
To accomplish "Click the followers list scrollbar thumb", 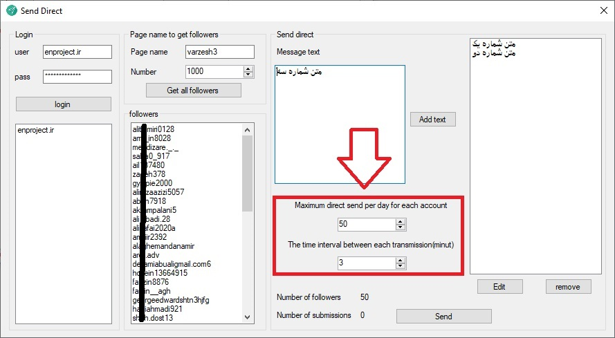I will coord(248,173).
